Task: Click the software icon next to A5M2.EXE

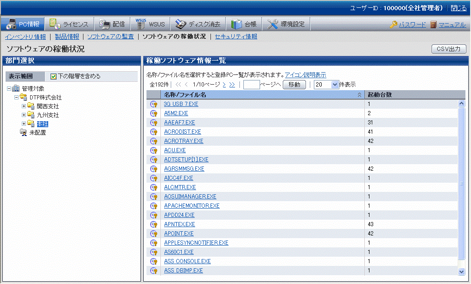Action: [x=153, y=113]
